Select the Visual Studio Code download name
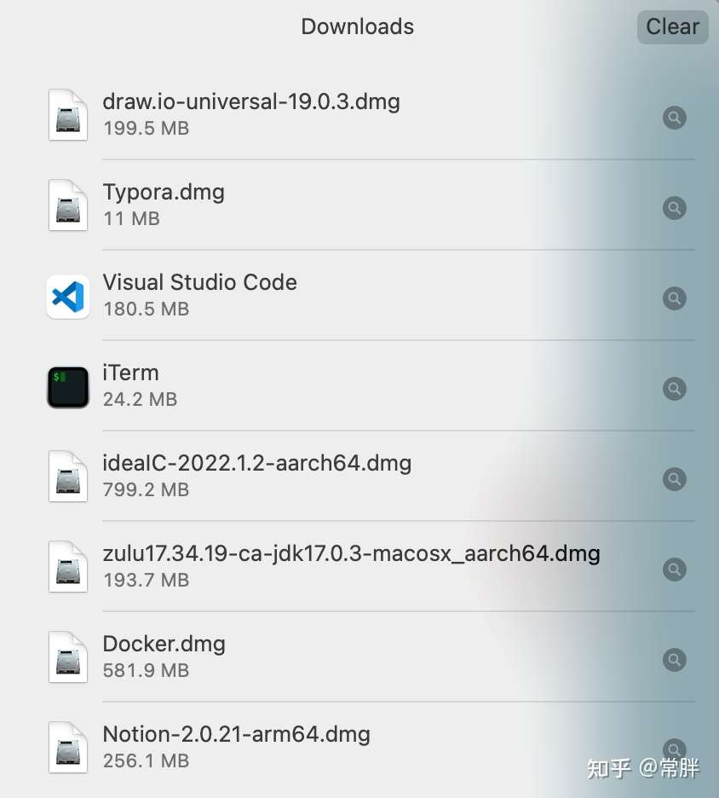Viewport: 719px width, 798px height. pyautogui.click(x=199, y=282)
